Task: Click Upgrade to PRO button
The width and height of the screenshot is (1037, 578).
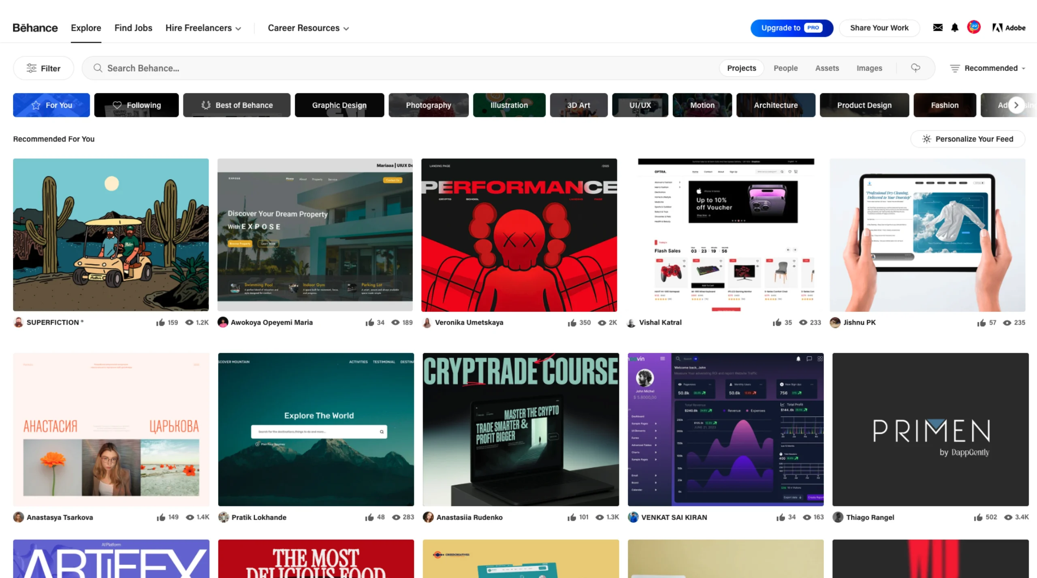Action: point(792,28)
